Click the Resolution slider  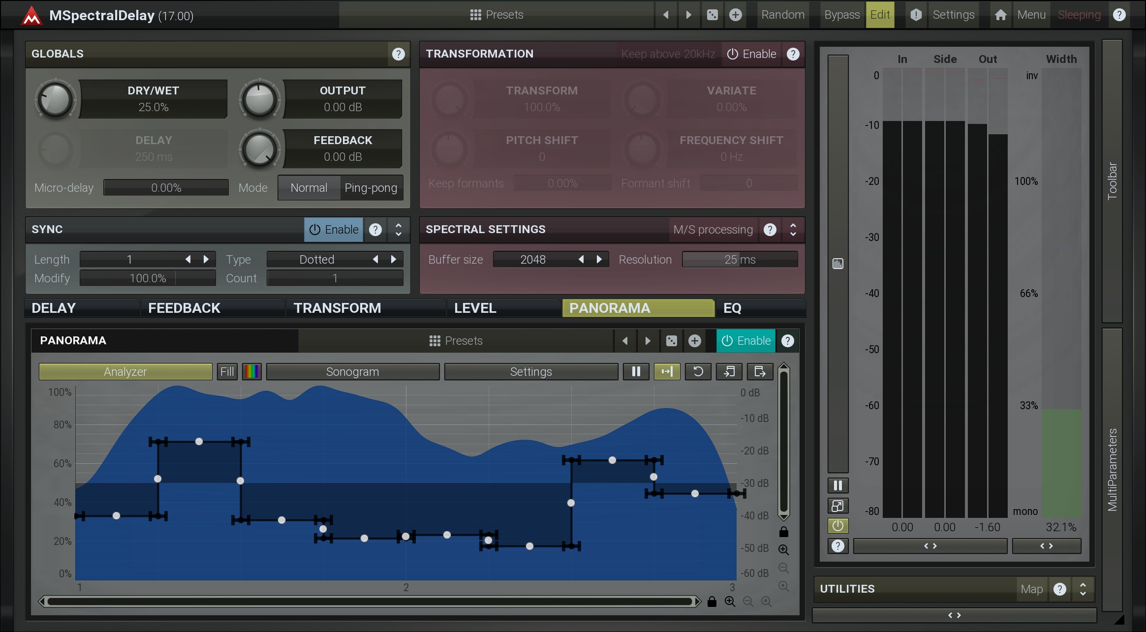click(x=740, y=259)
